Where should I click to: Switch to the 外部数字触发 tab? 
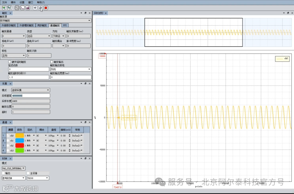click(9, 25)
